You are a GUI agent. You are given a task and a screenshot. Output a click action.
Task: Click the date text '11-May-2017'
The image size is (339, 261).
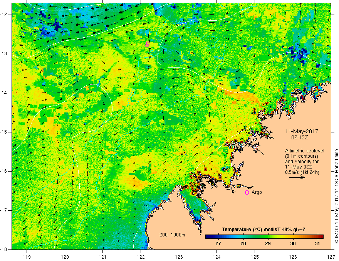coord(302,131)
